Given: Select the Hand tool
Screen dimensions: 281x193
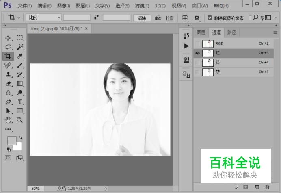Looking at the screenshot, I should coord(8,120).
